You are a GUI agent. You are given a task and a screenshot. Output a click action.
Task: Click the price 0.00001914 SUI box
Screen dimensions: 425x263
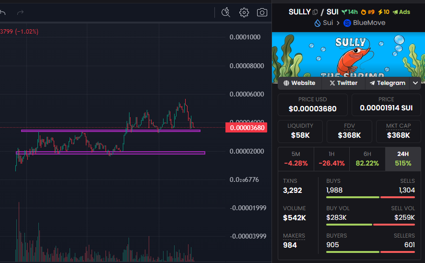(386, 105)
